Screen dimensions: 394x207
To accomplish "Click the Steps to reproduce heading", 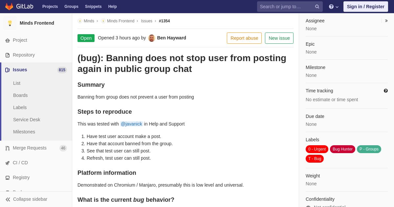I will click(105, 112).
